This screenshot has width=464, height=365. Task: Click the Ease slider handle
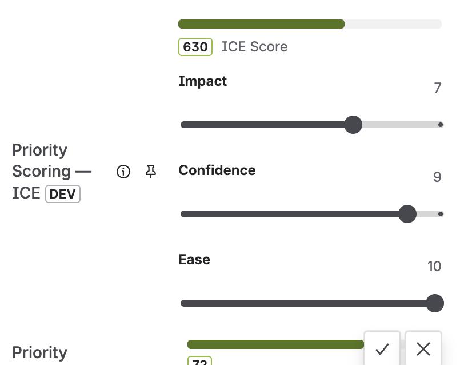pos(434,303)
